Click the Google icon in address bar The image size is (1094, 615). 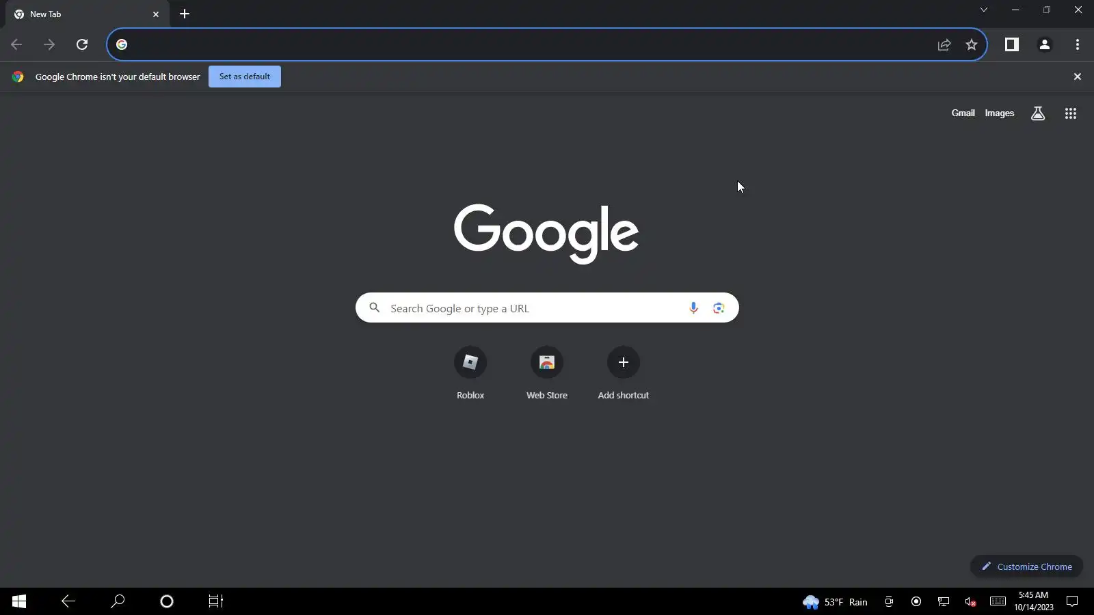122,44
